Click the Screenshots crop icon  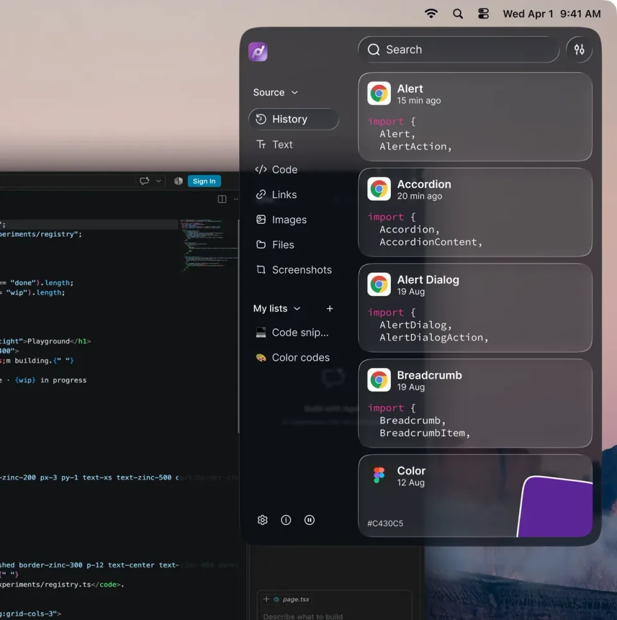(x=261, y=269)
